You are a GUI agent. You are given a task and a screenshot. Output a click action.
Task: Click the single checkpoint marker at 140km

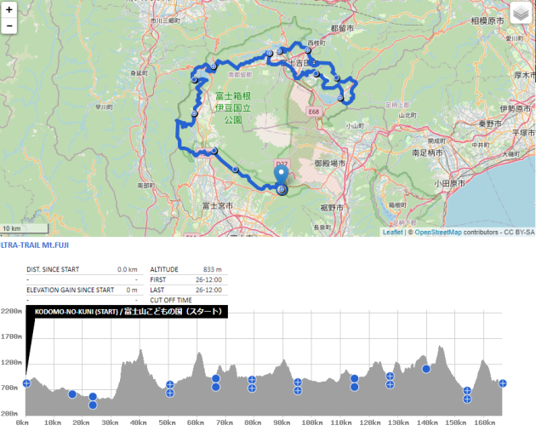point(426,369)
